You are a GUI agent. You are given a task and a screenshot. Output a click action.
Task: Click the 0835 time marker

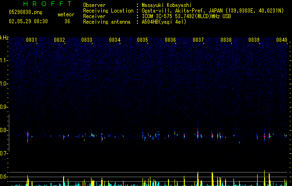pyautogui.click(x=143, y=40)
